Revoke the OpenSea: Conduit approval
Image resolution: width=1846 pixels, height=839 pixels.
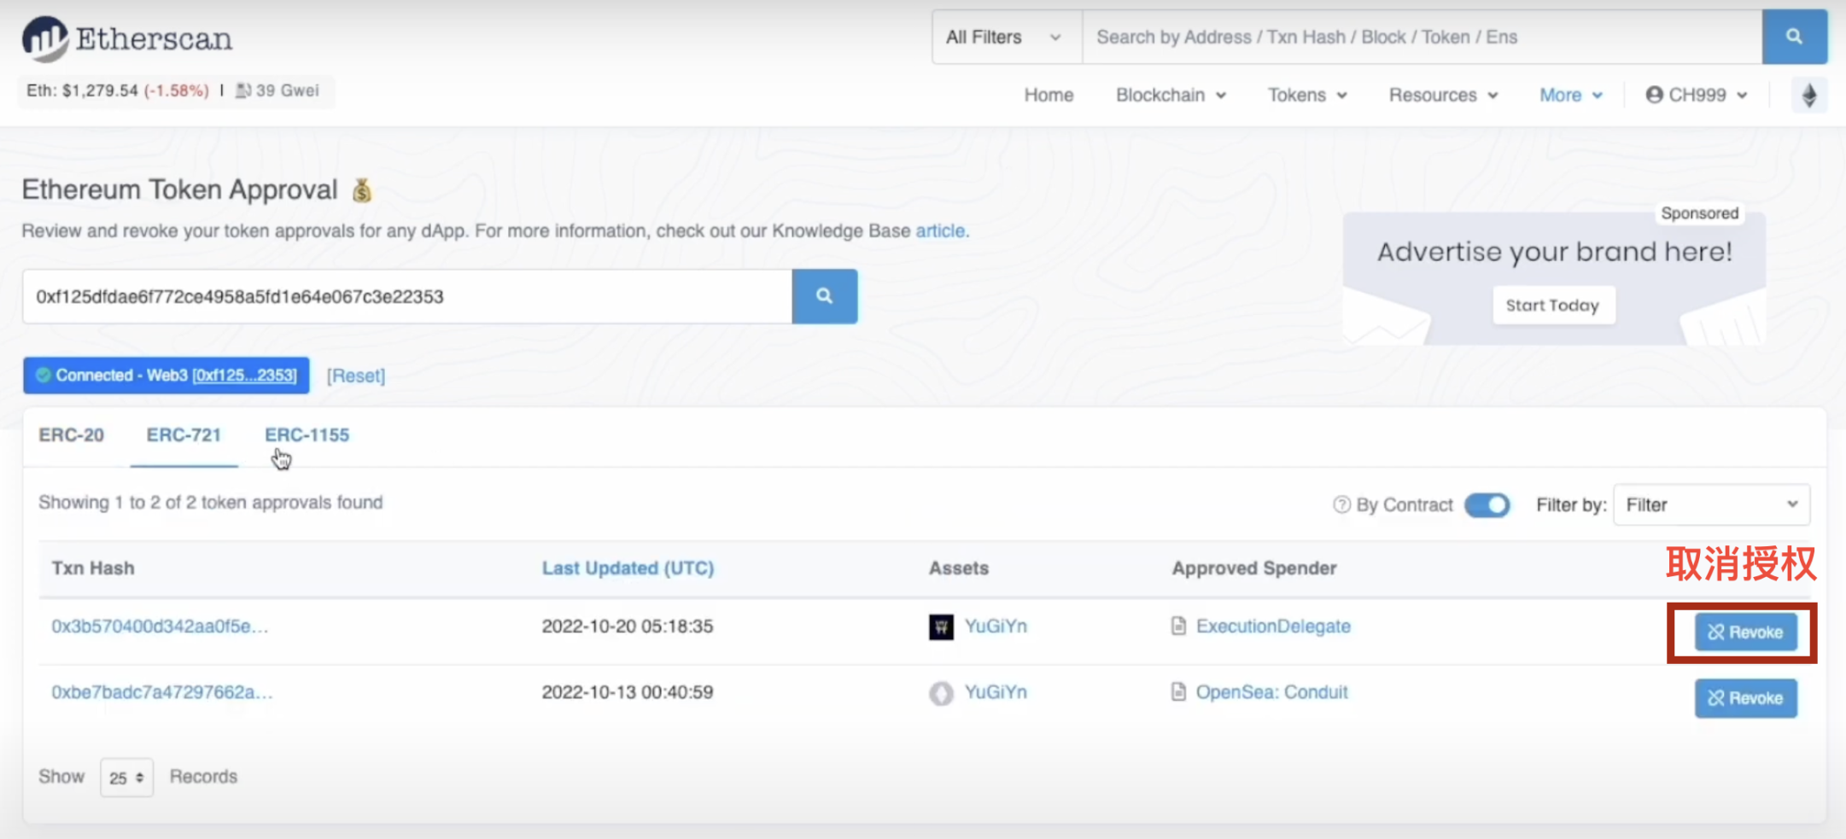[1745, 697]
